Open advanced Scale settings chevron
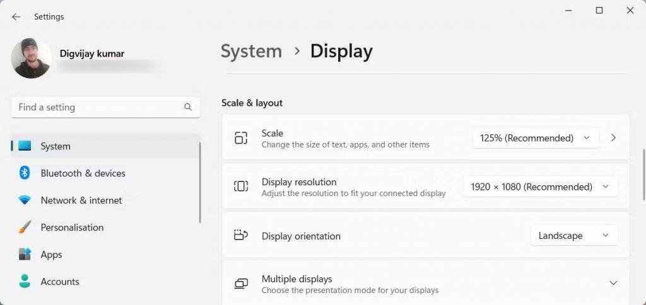This screenshot has width=646, height=305. click(613, 138)
